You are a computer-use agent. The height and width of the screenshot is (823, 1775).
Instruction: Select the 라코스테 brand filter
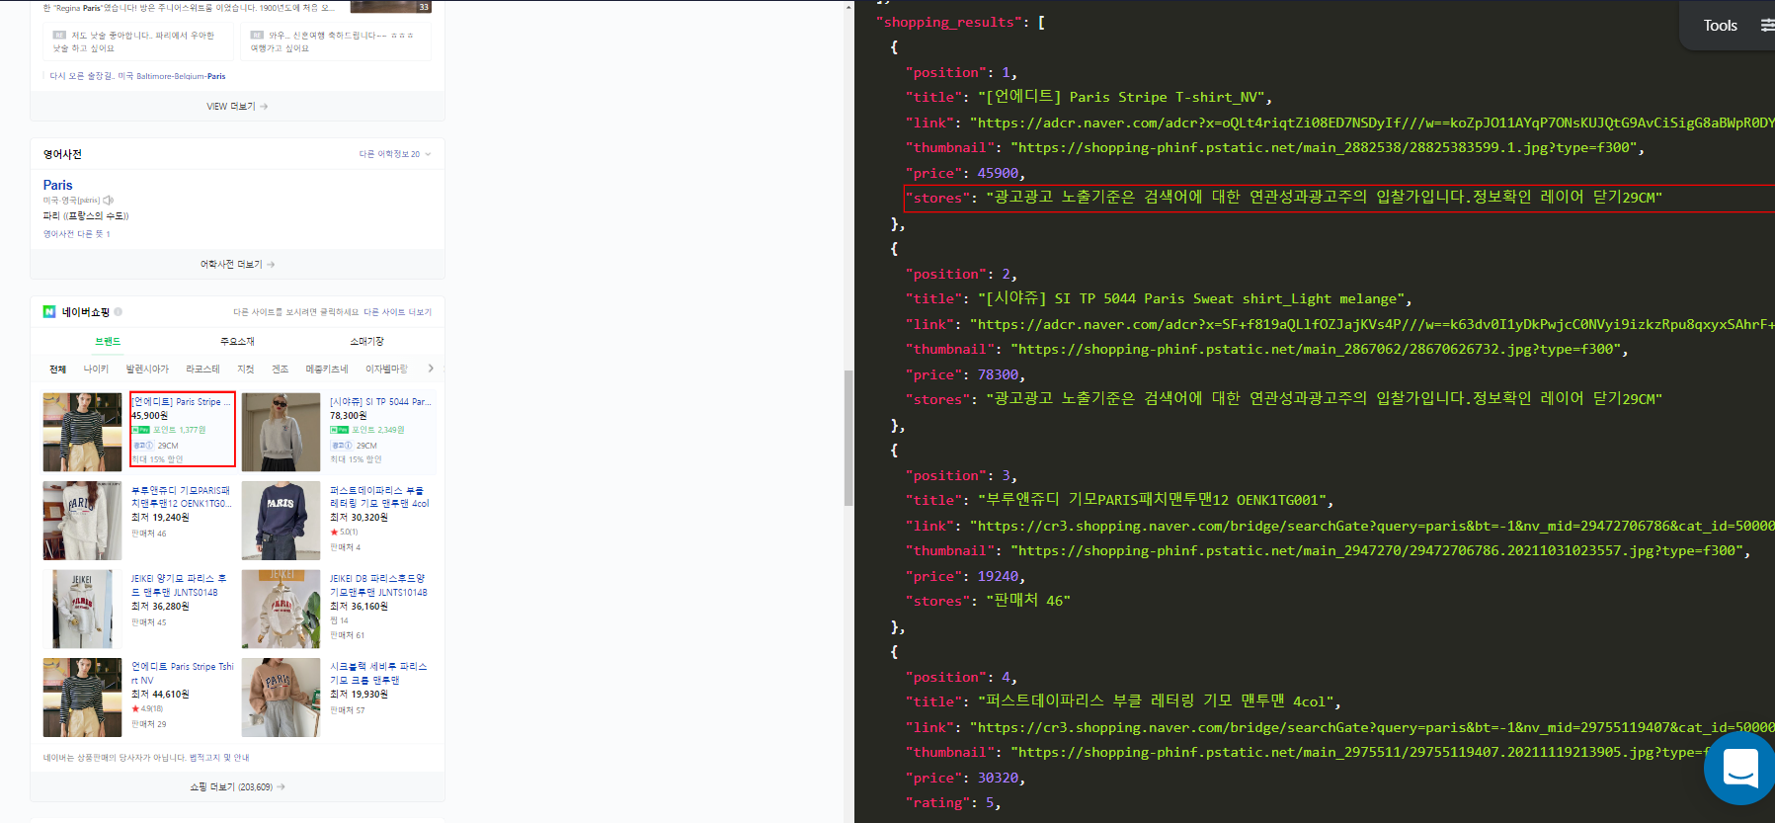click(202, 370)
